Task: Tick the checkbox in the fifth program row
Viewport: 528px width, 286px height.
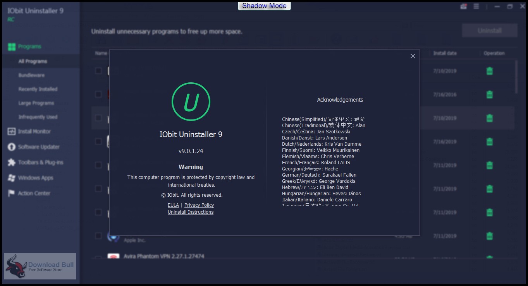Action: 98,165
